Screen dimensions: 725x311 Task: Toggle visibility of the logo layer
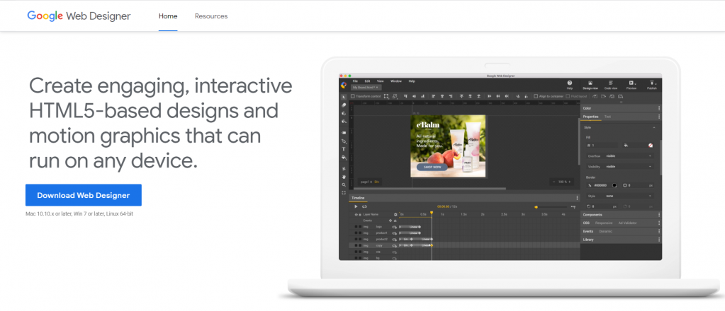pos(356,227)
